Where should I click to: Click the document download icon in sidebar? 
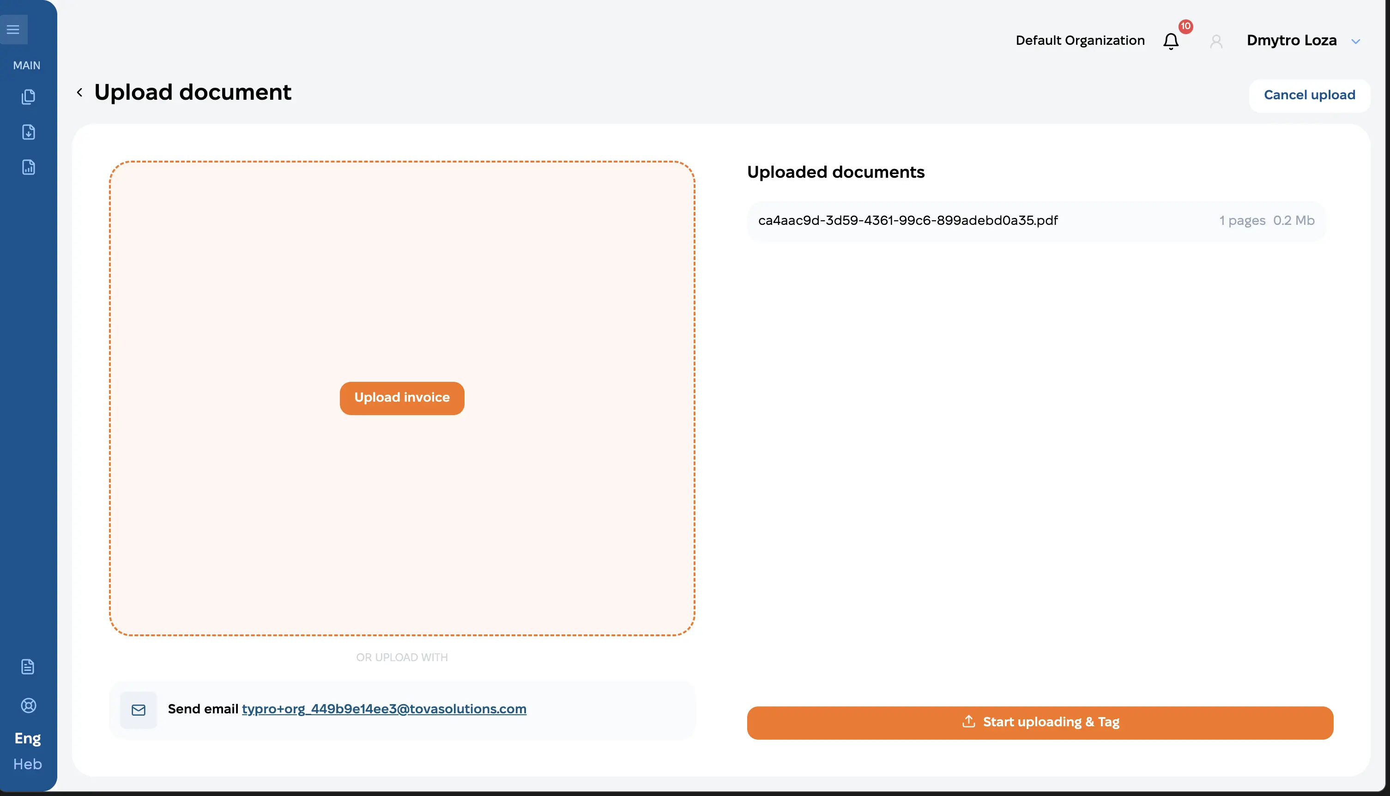click(28, 132)
